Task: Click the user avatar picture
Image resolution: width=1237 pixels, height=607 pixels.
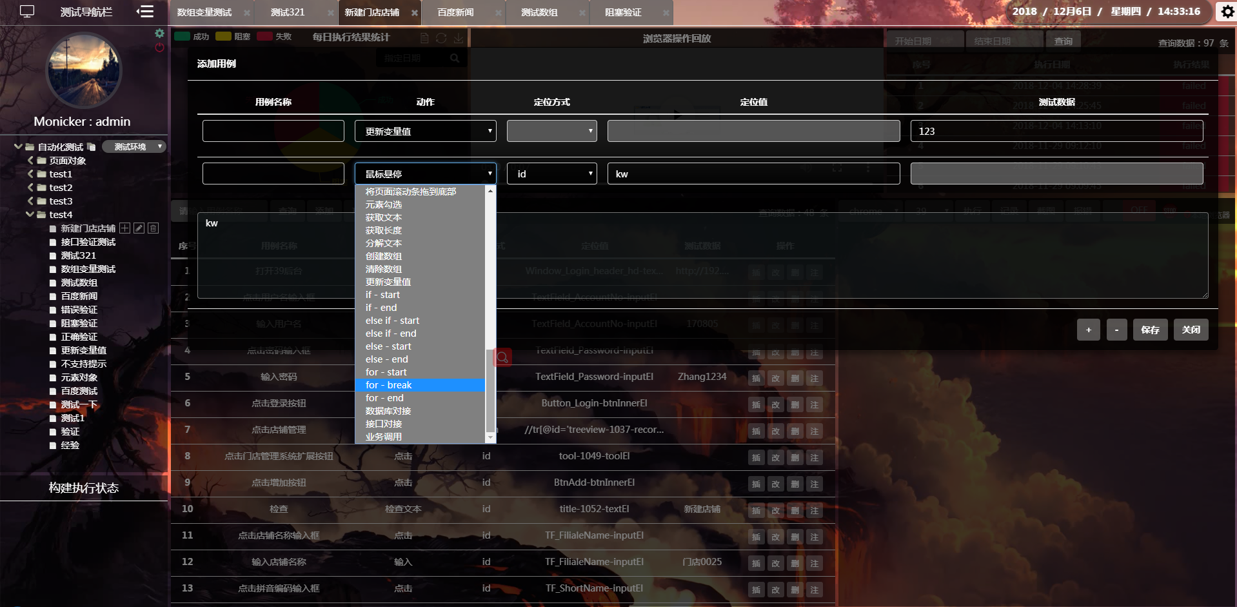Action: pyautogui.click(x=84, y=70)
